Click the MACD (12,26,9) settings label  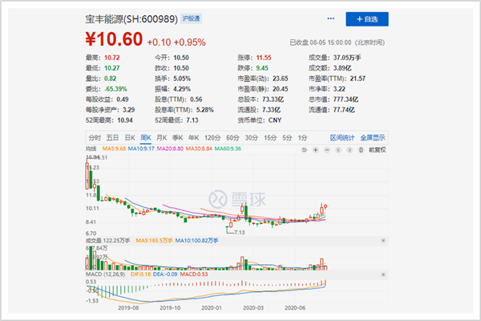[105, 274]
